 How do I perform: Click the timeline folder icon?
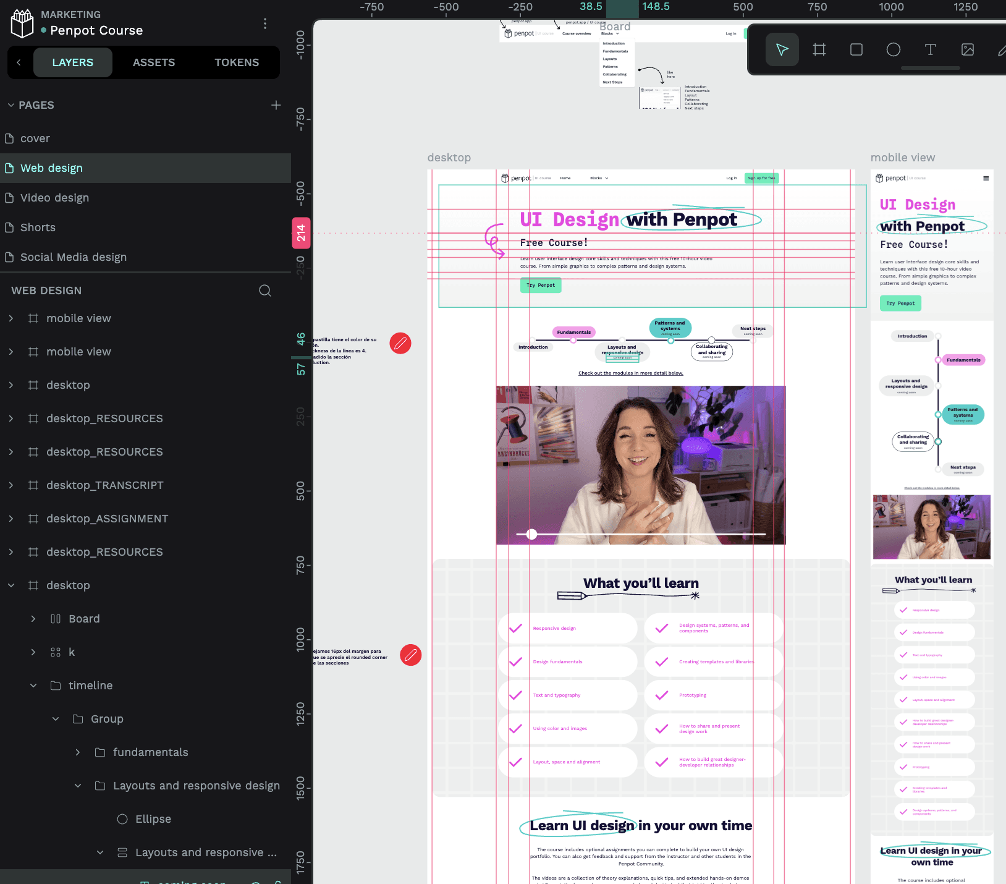pos(56,686)
